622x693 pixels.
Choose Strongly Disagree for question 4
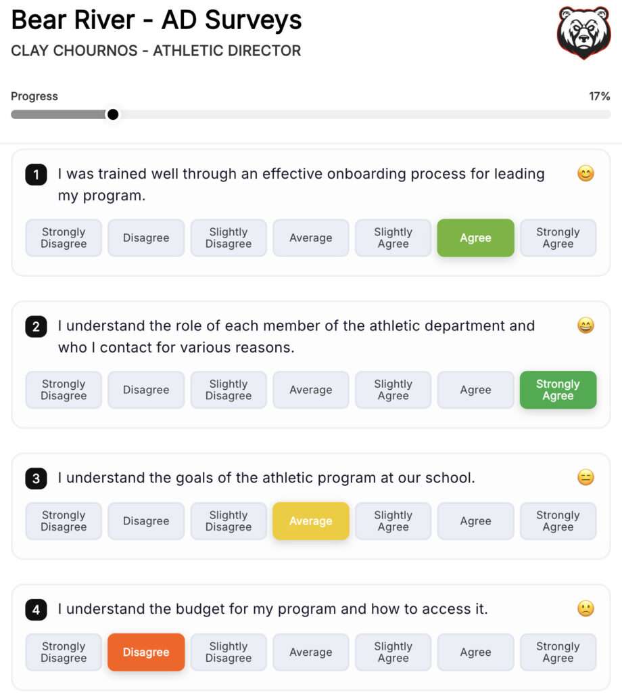coord(64,652)
